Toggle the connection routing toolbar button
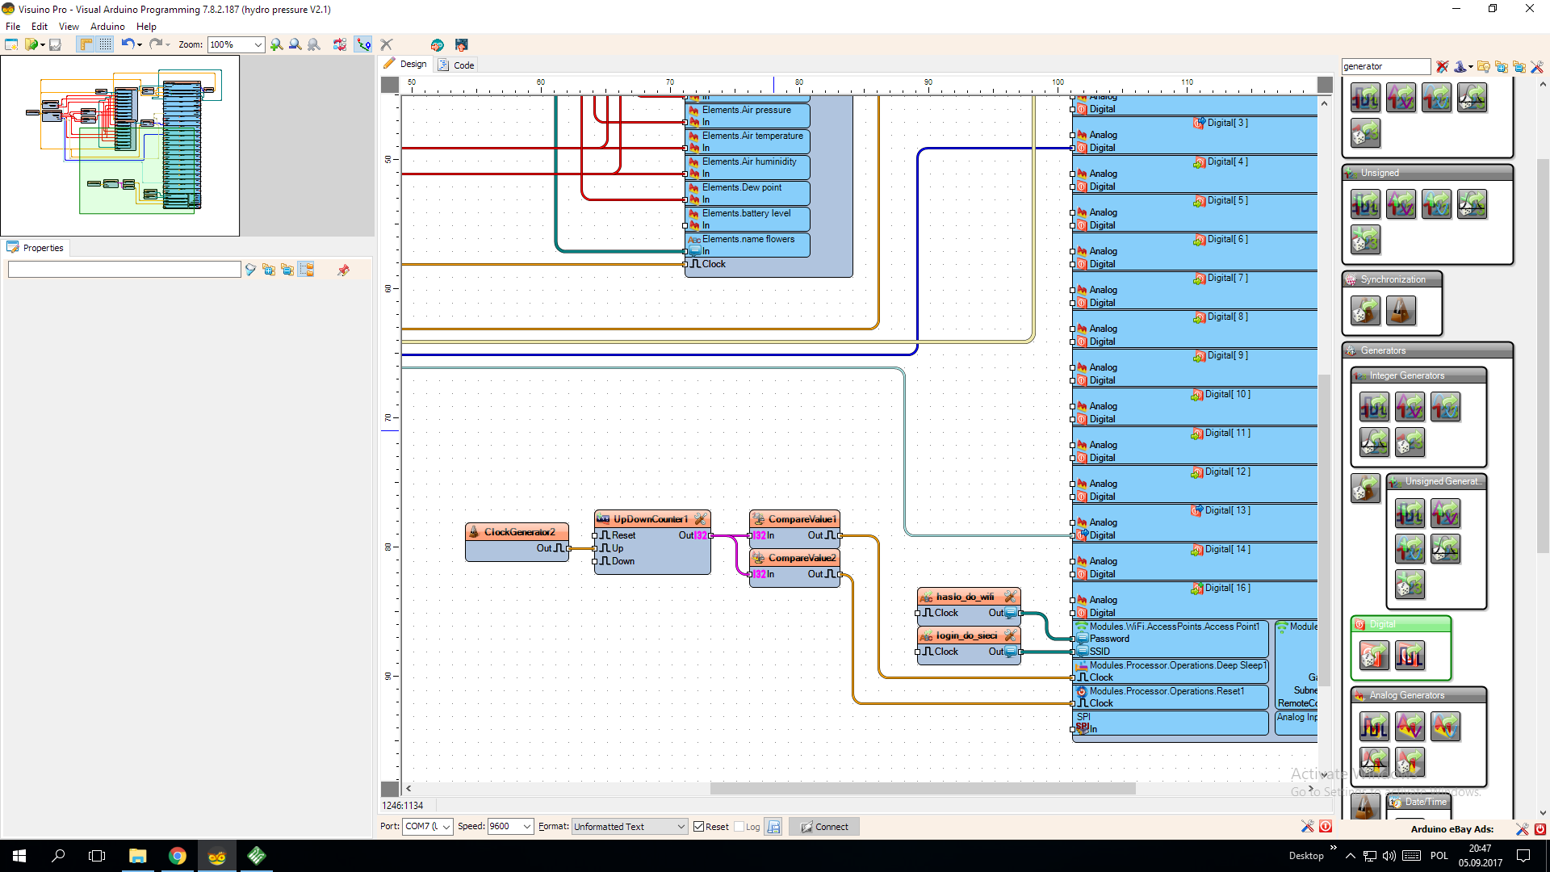This screenshot has height=872, width=1550. tap(363, 44)
